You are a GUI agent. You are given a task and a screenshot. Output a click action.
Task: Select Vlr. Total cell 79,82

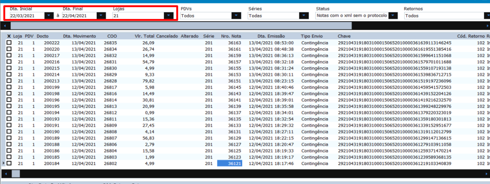148,81
